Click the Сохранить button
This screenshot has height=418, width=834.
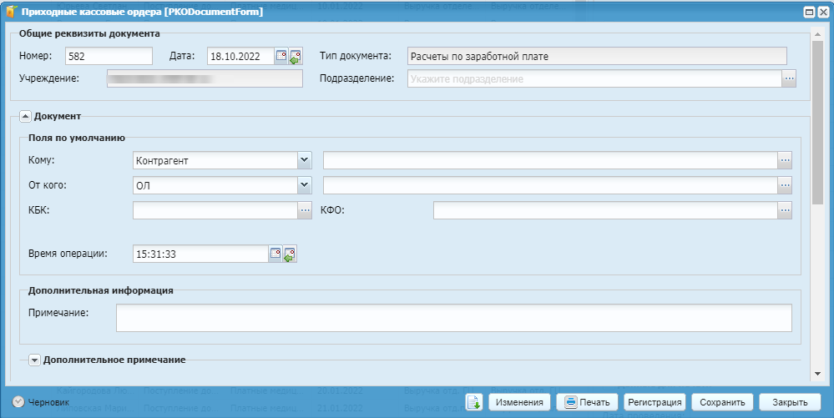pos(722,402)
